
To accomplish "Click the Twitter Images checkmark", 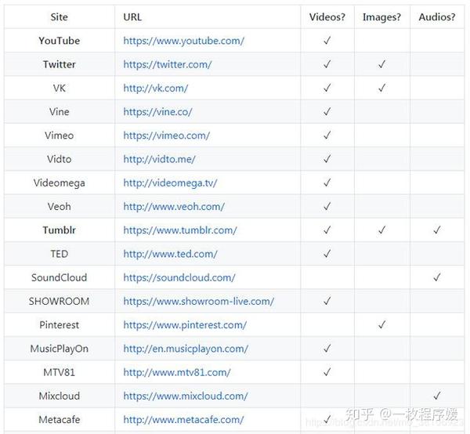I will pos(382,64).
